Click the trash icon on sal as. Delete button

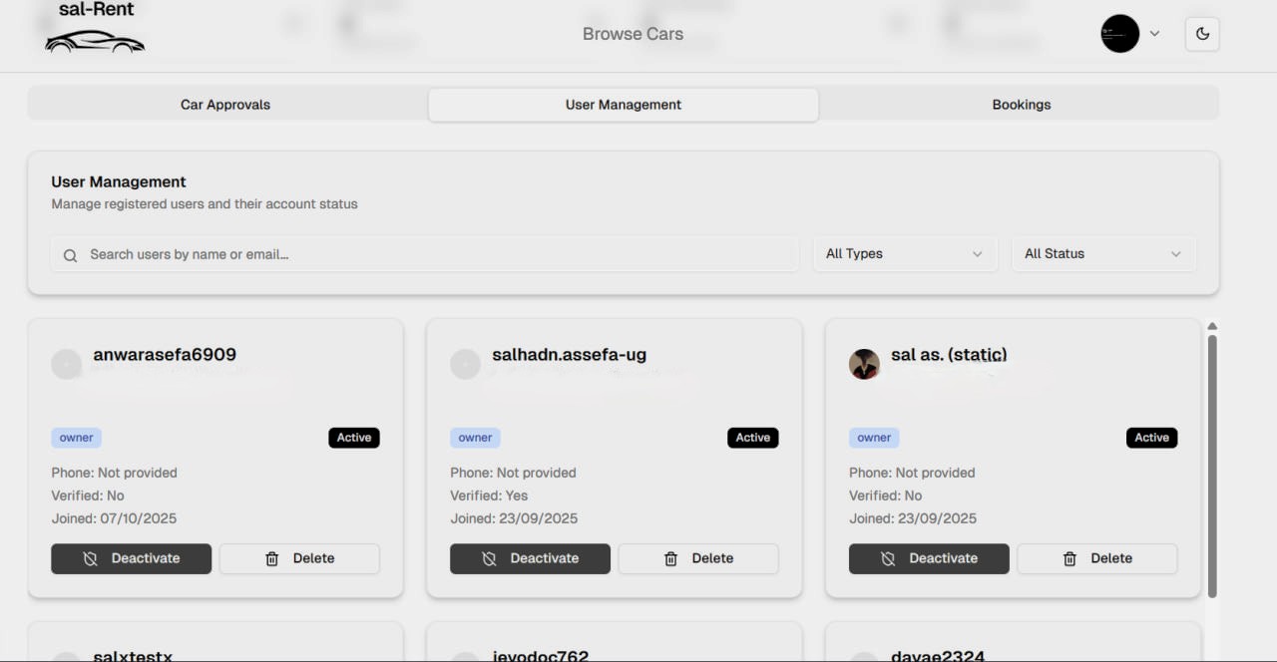1069,558
